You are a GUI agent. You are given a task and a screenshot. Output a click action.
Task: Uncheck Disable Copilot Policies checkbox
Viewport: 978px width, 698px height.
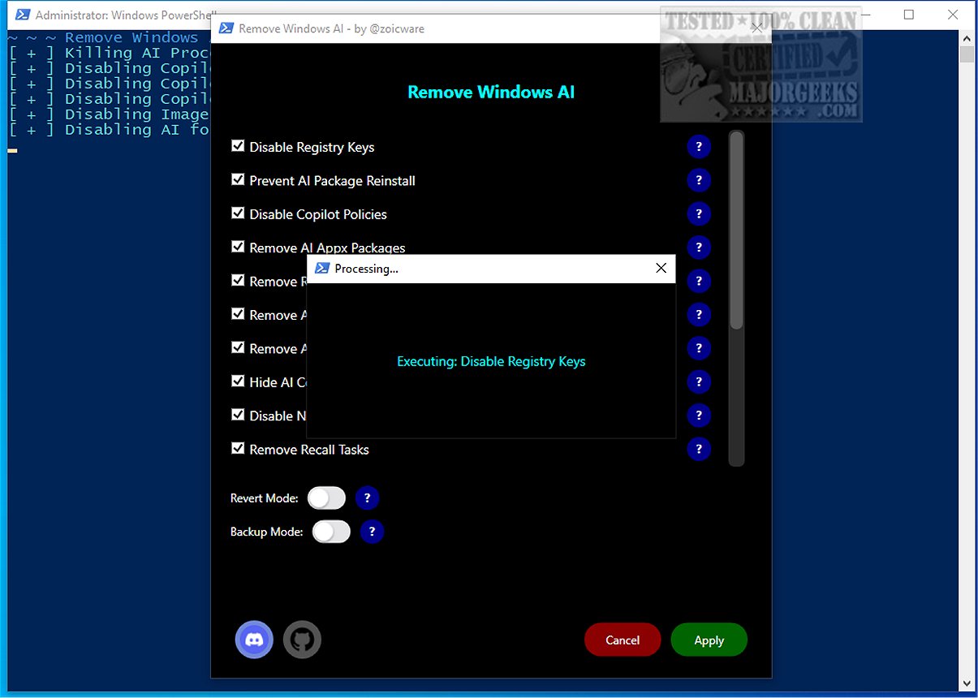point(238,213)
